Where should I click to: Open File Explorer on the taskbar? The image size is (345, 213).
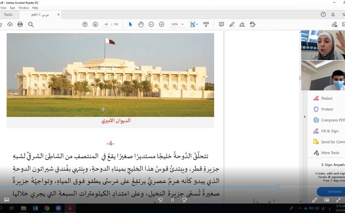coord(24,208)
